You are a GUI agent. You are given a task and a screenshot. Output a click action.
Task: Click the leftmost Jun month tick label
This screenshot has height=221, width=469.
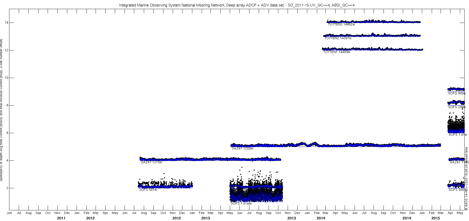coord(9,213)
